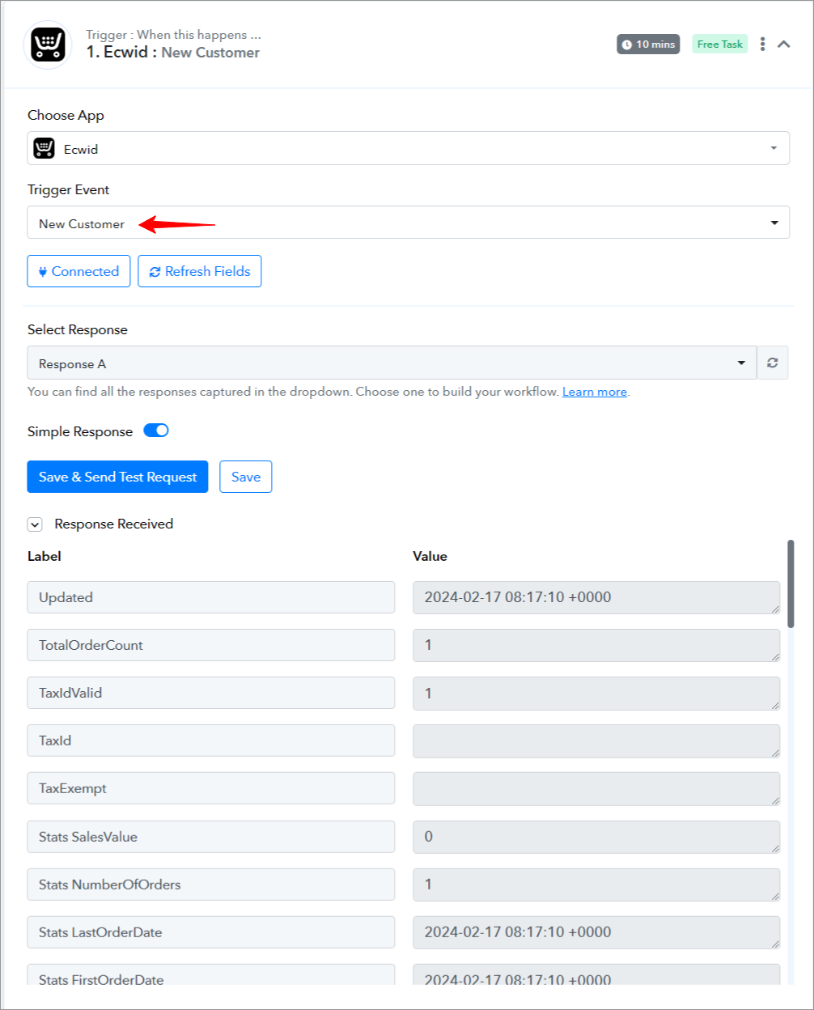Click small Ecwid icon in Choose App field
This screenshot has height=1010, width=814.
[x=44, y=149]
